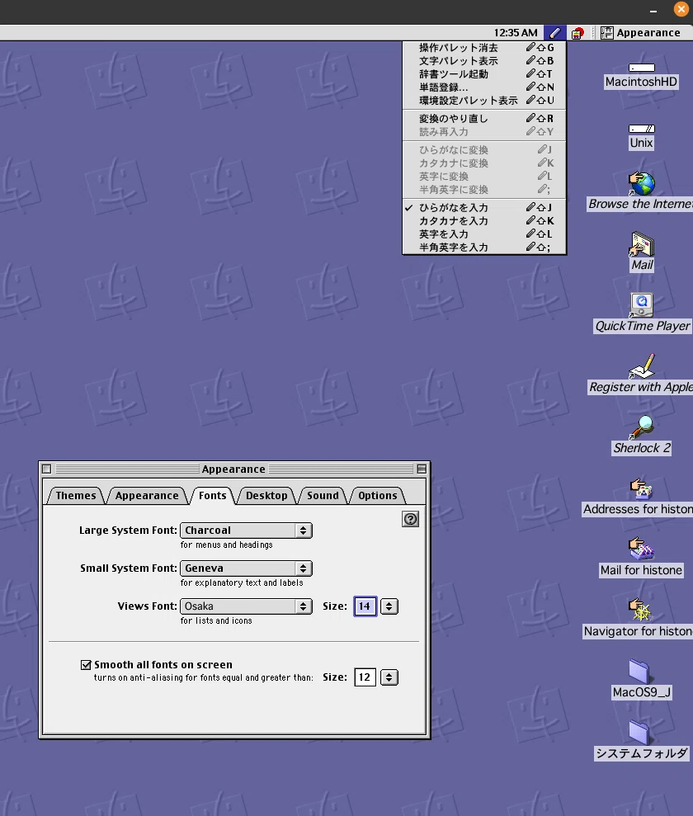Click the anti-aliasing size stepper arrows
This screenshot has width=693, height=816.
pyautogui.click(x=389, y=677)
